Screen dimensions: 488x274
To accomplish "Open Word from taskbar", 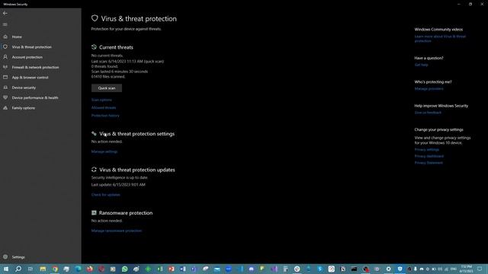I will [183, 269].
